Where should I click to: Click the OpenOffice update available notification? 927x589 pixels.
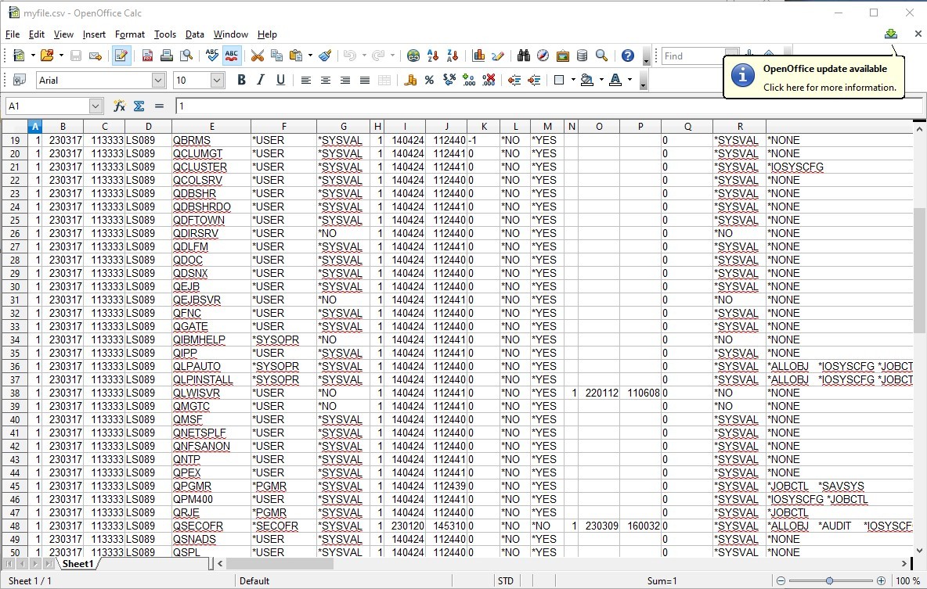[x=814, y=77]
